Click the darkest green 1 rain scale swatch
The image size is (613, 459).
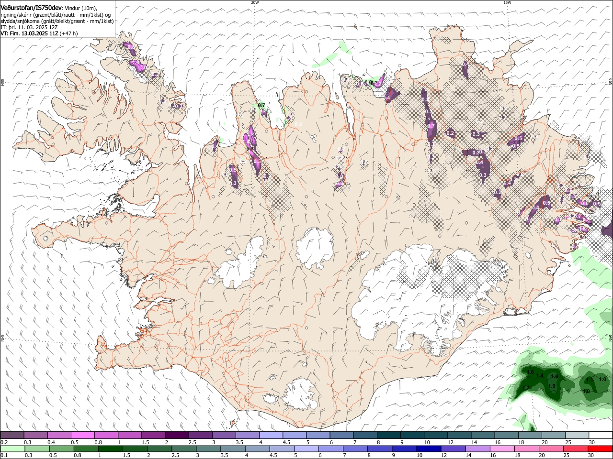110,448
